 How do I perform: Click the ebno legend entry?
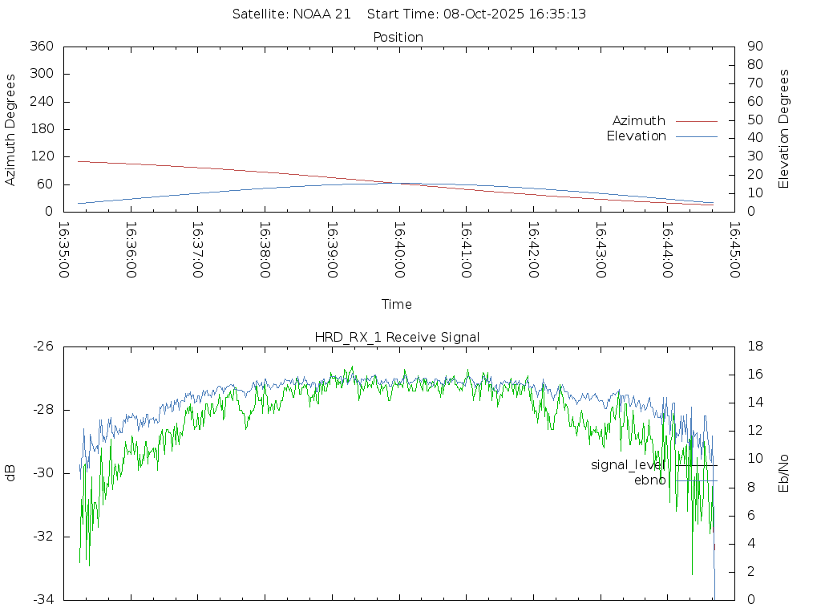[650, 480]
